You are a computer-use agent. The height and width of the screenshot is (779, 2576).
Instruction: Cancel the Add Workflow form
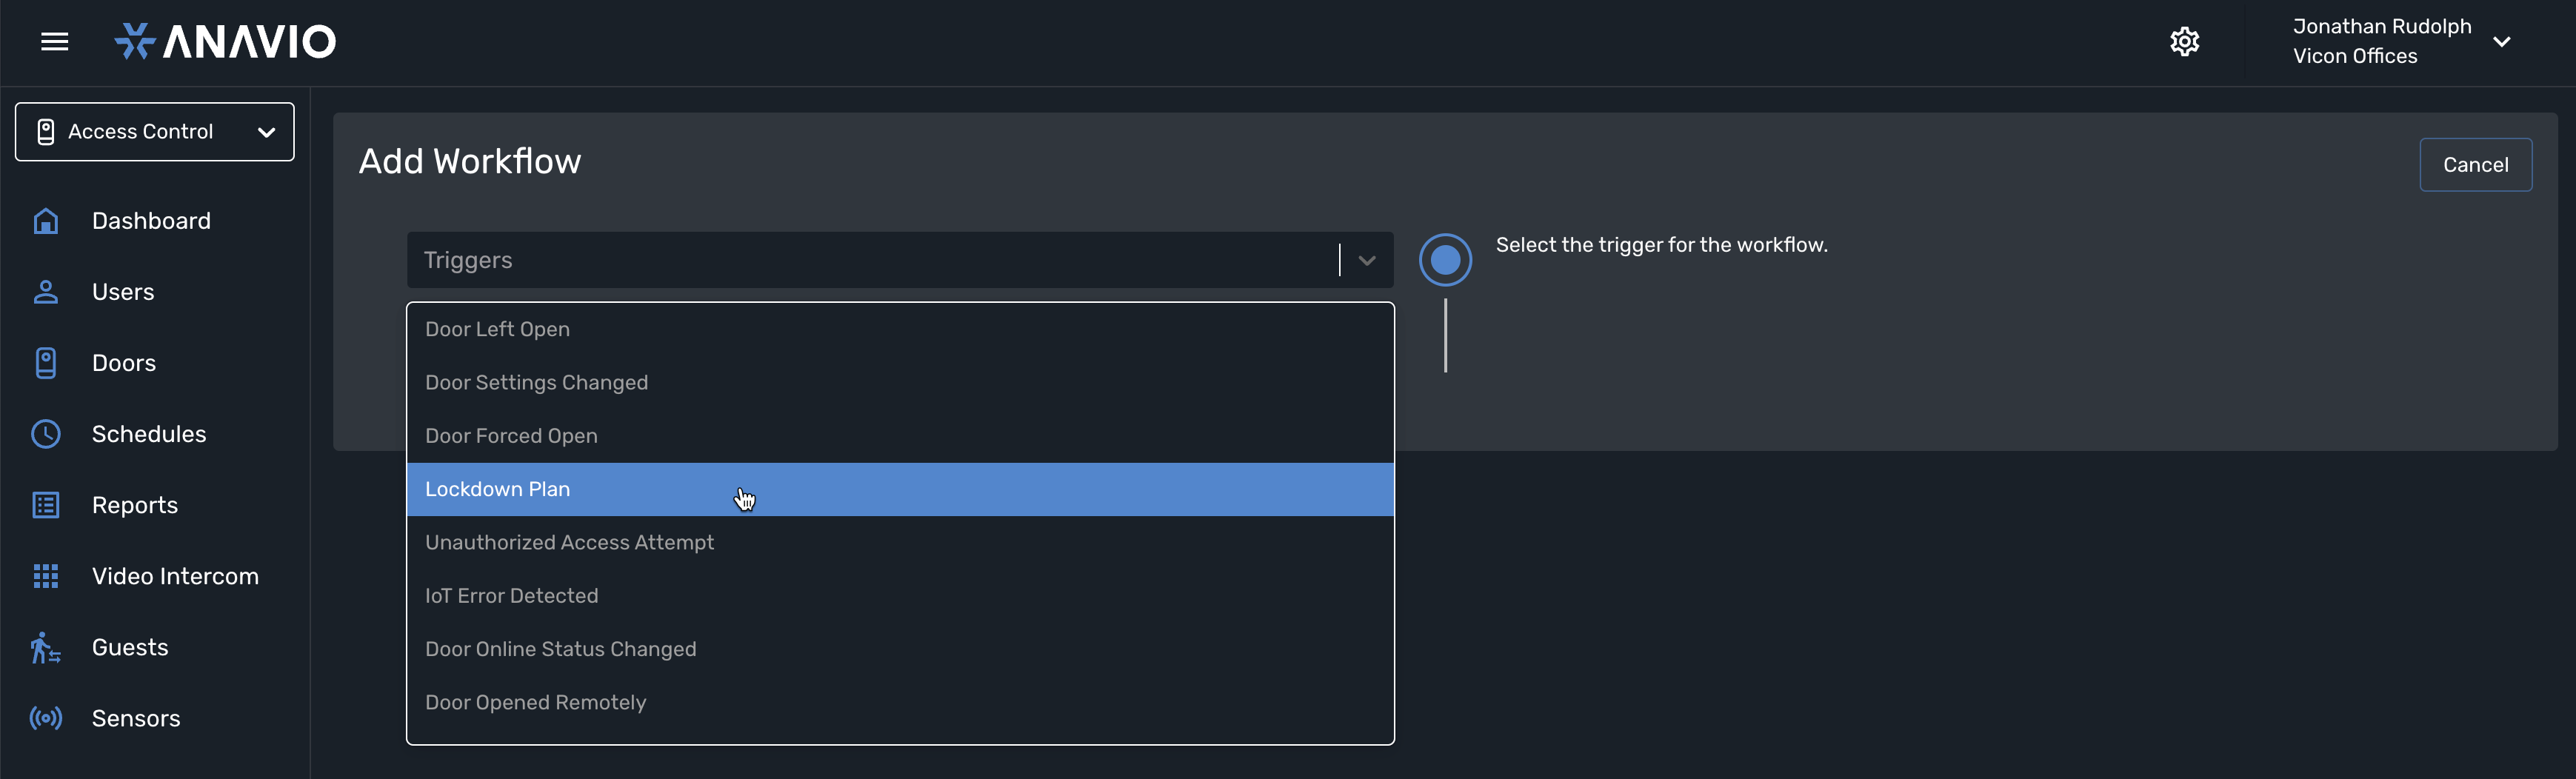2475,164
